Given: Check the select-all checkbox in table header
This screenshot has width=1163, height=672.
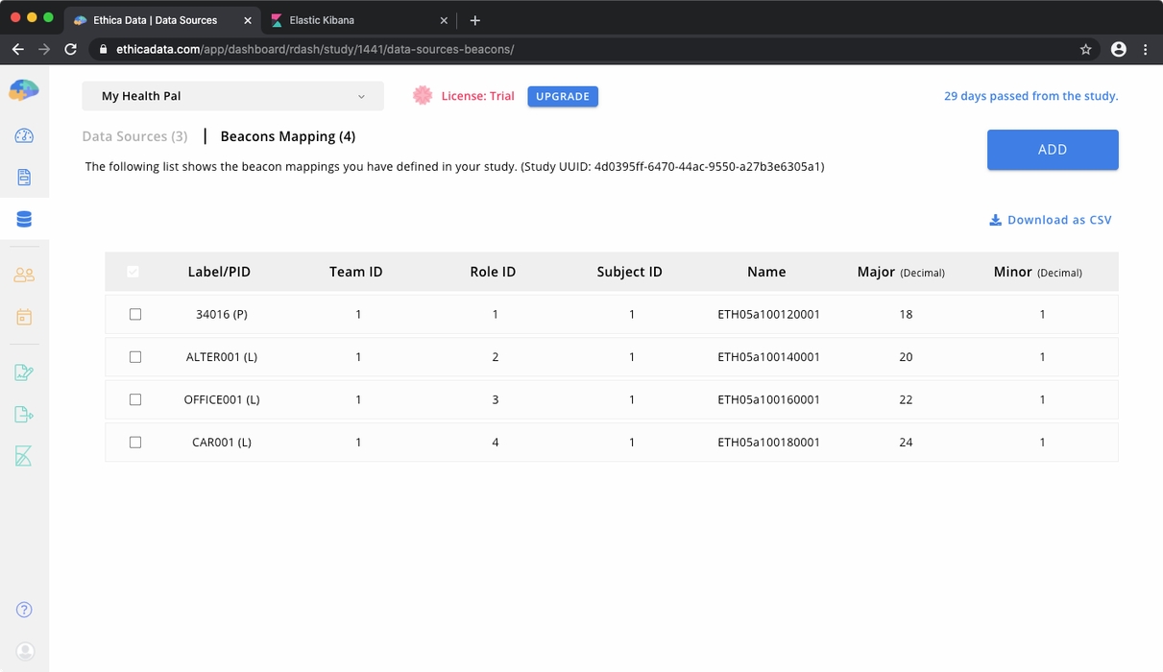Looking at the screenshot, I should (x=133, y=272).
